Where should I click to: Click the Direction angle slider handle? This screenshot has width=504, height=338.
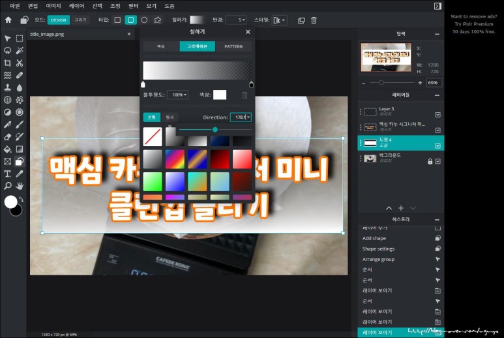(x=215, y=129)
